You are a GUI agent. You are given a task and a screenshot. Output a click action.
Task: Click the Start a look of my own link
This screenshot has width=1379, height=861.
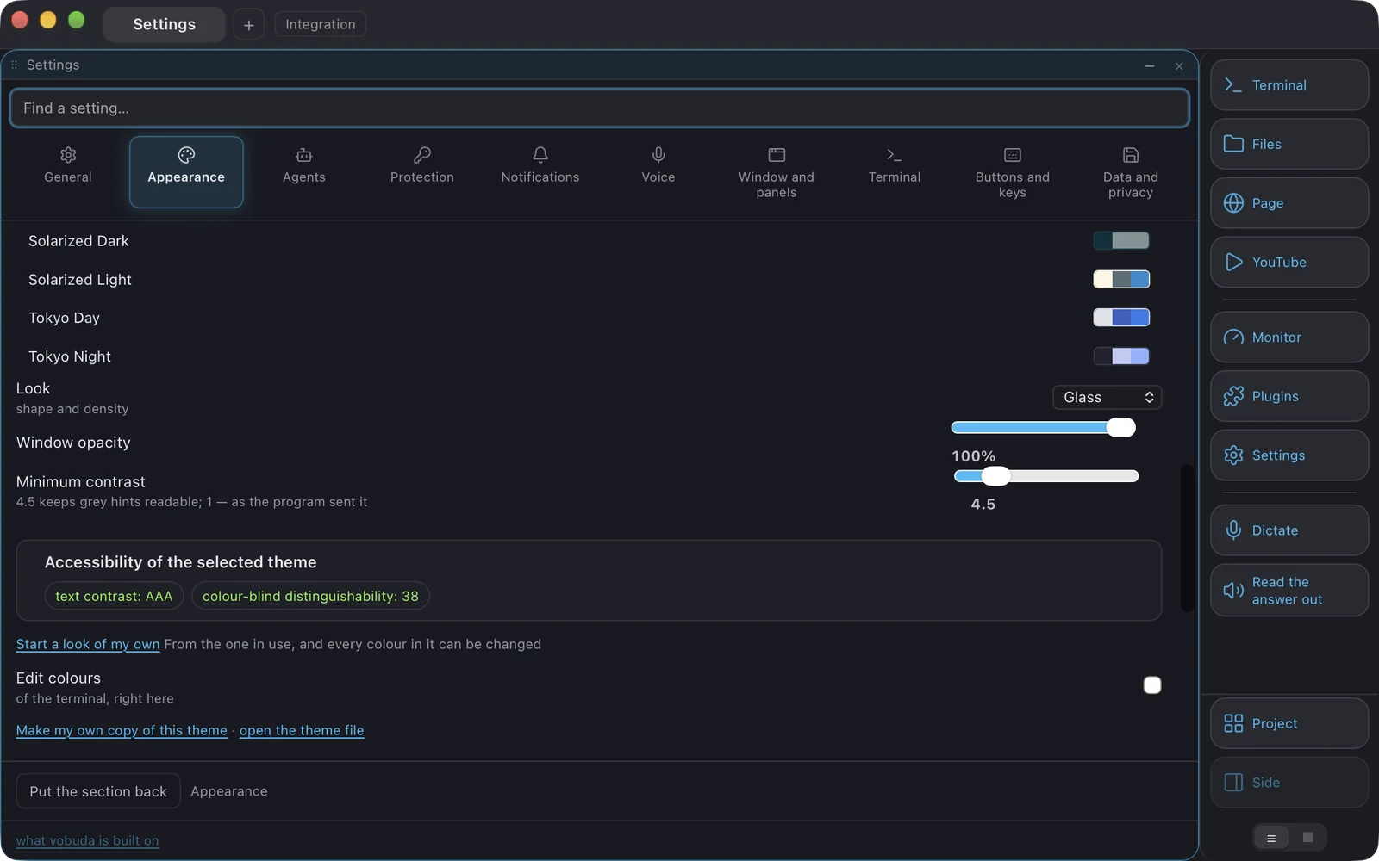[88, 644]
